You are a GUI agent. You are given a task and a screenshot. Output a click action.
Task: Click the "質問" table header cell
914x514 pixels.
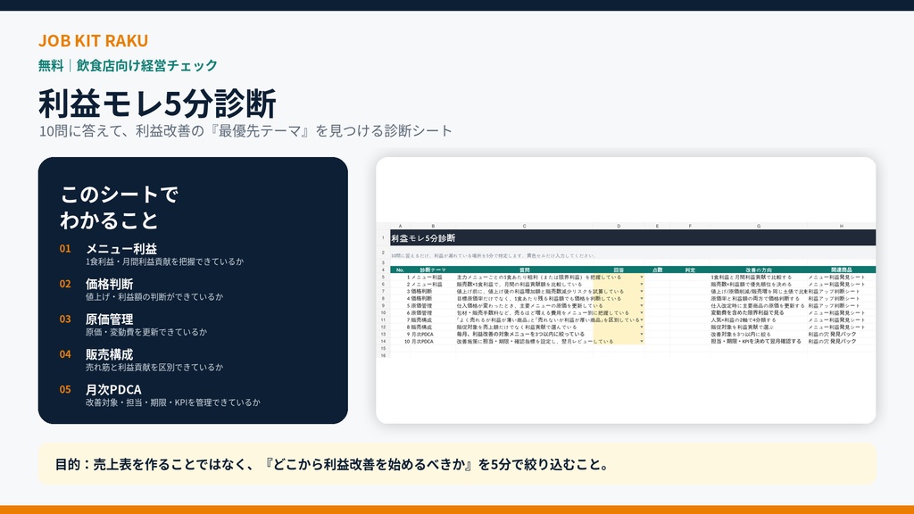pos(524,269)
